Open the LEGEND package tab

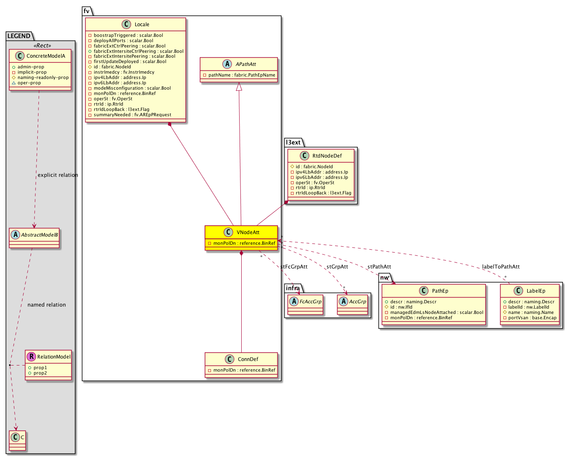click(x=19, y=36)
